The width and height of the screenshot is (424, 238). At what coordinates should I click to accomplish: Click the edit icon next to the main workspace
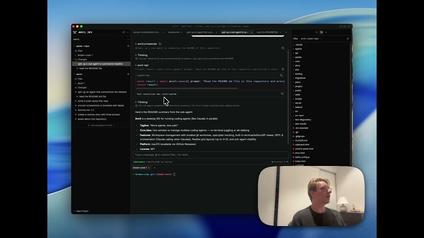(x=128, y=74)
